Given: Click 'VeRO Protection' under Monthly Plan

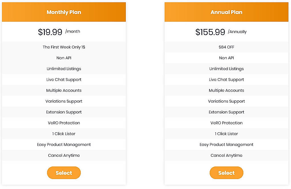Looking at the screenshot, I should 64,123.
